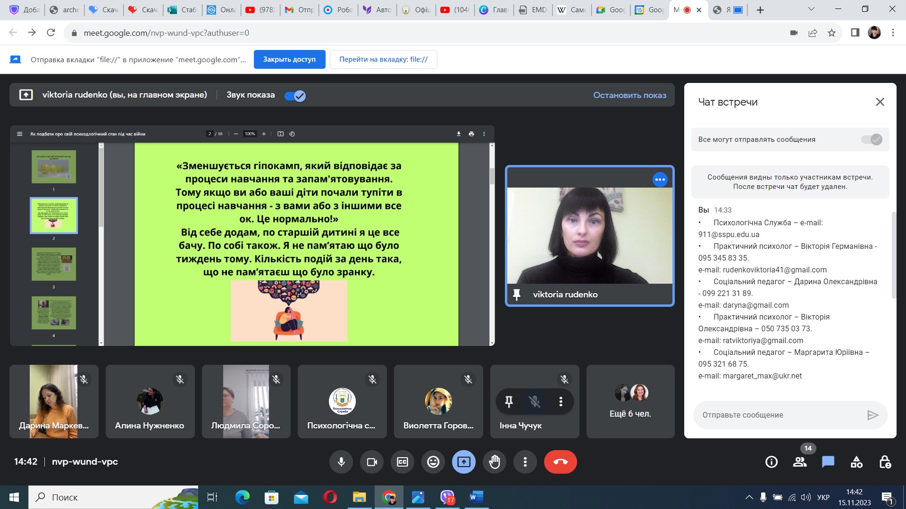Open more options in call controls
This screenshot has height=509, width=906.
point(525,462)
